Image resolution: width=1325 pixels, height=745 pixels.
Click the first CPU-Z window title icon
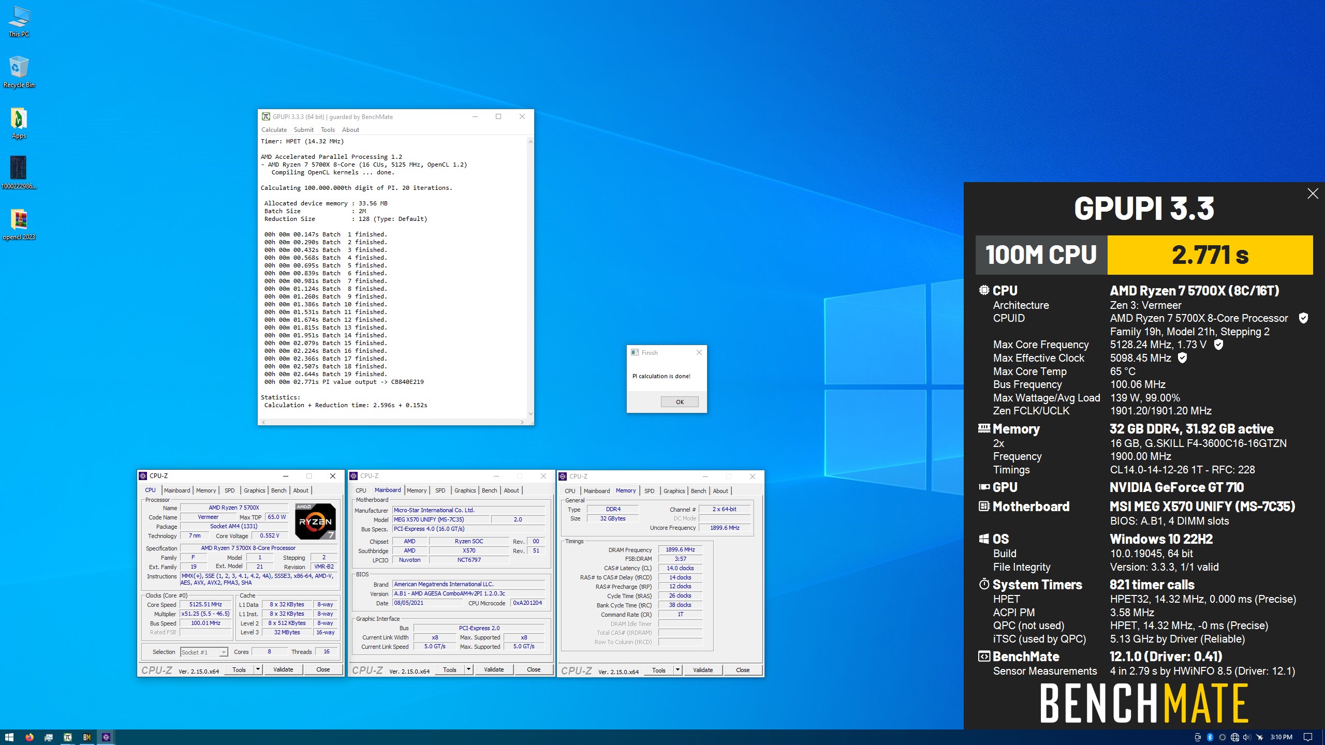(143, 476)
